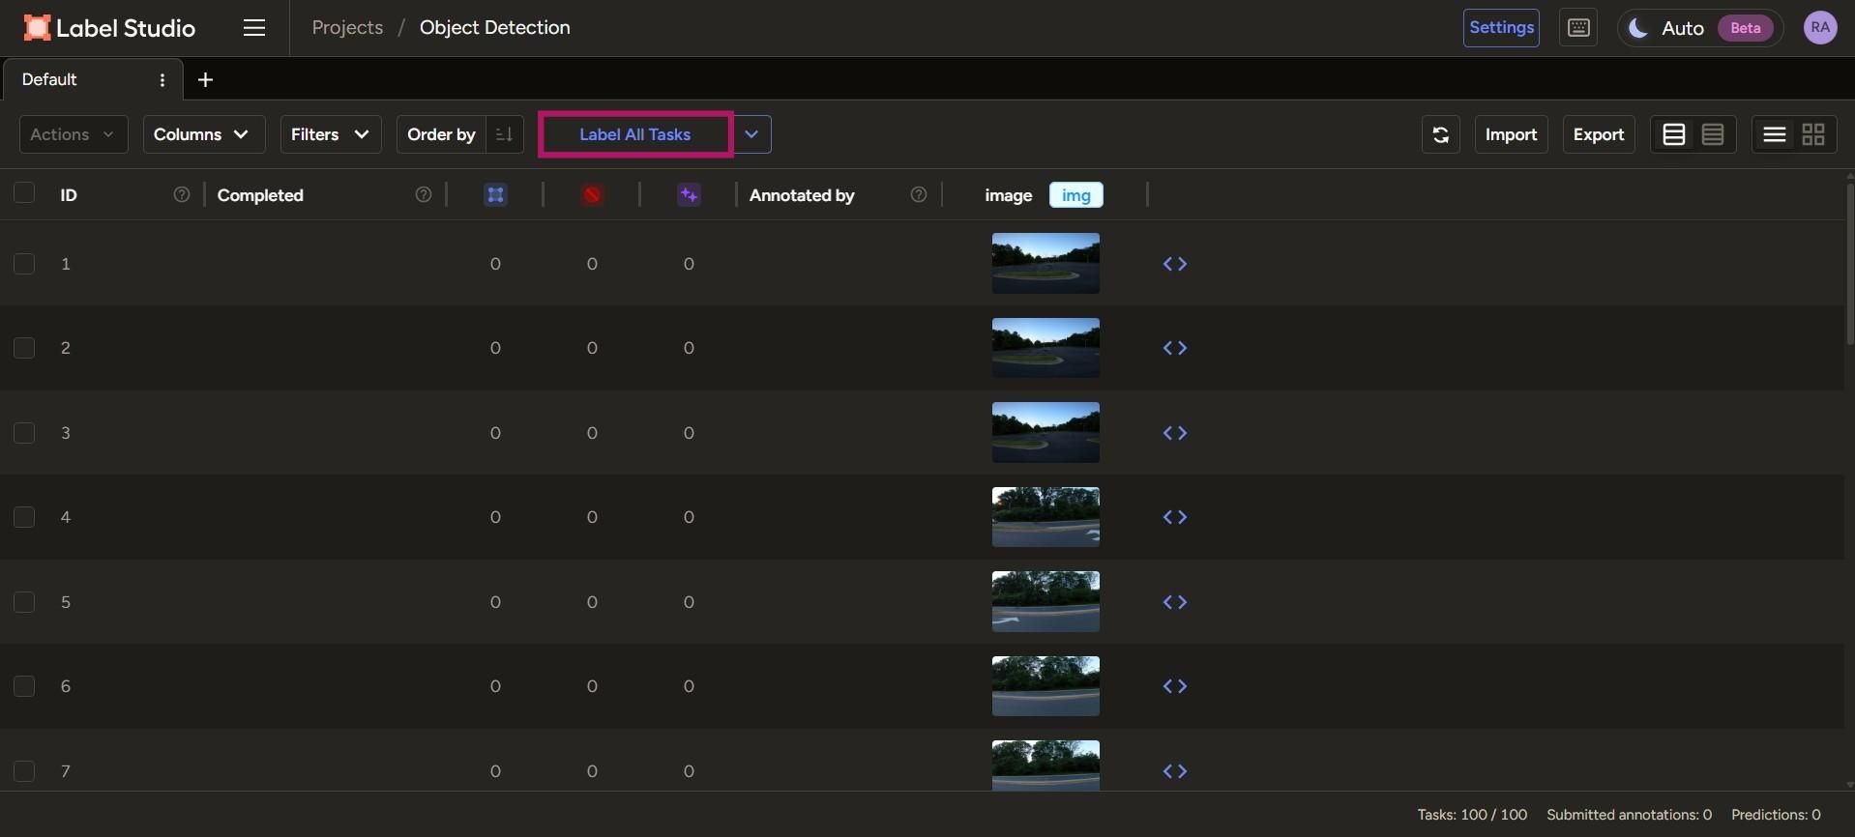
Task: Switch to comfortable row density
Action: 1674,134
